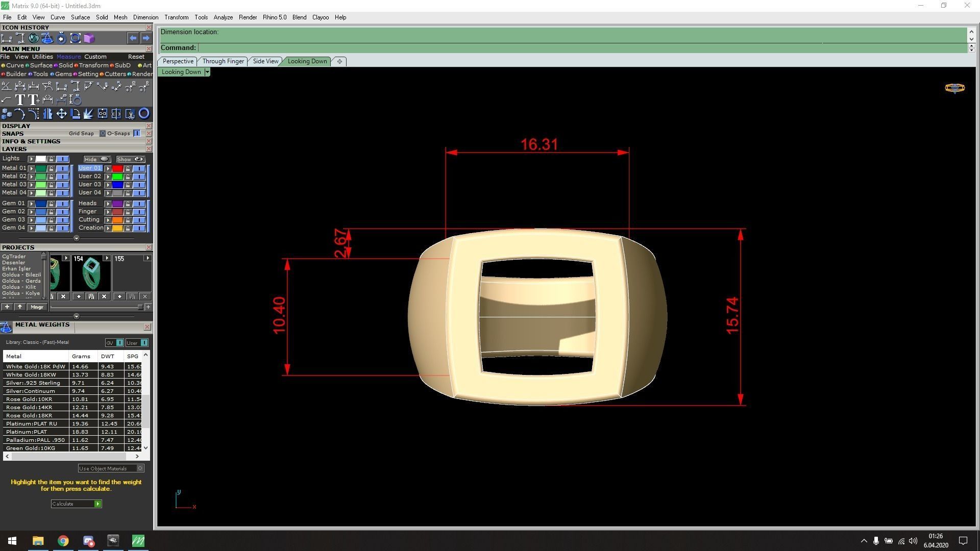
Task: Click the Angle dimension tool icon
Action: 7,86
